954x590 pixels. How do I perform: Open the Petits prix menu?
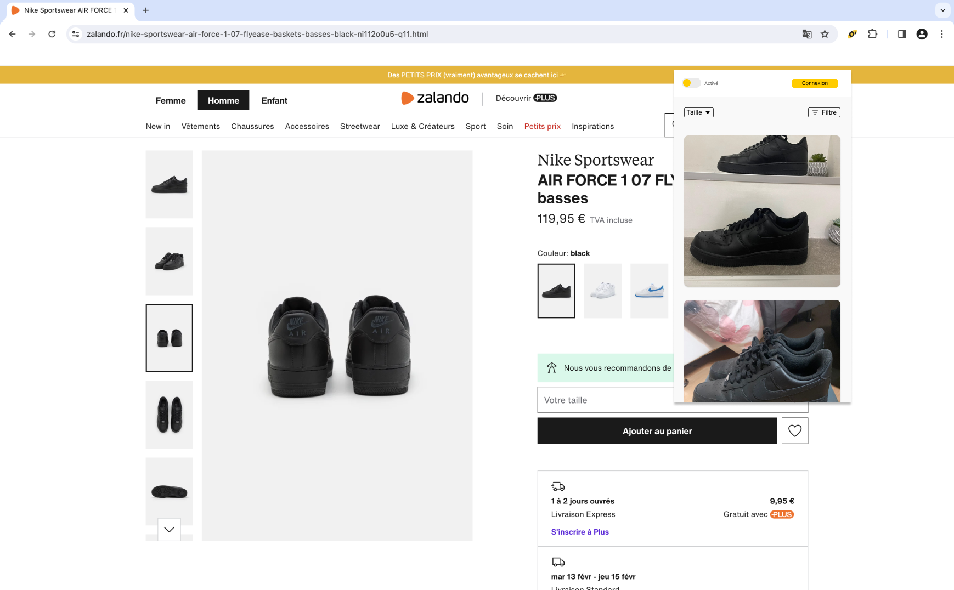543,126
